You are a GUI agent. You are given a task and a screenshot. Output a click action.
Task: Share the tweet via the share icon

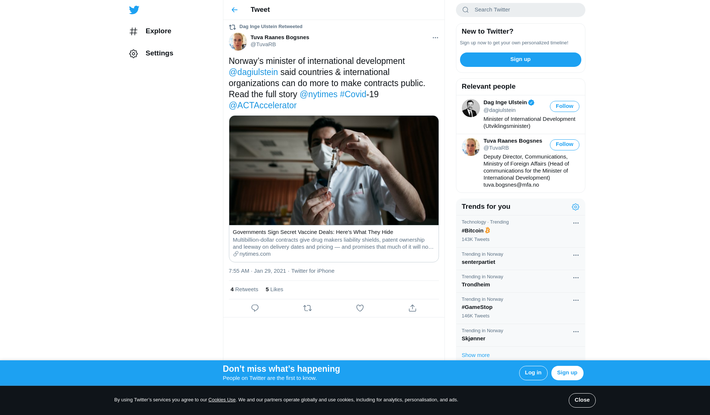pos(412,308)
